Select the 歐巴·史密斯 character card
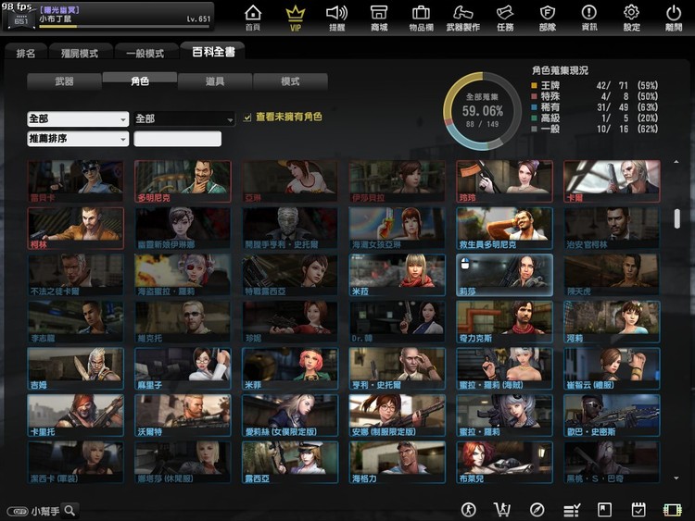The width and height of the screenshot is (695, 521). click(612, 416)
